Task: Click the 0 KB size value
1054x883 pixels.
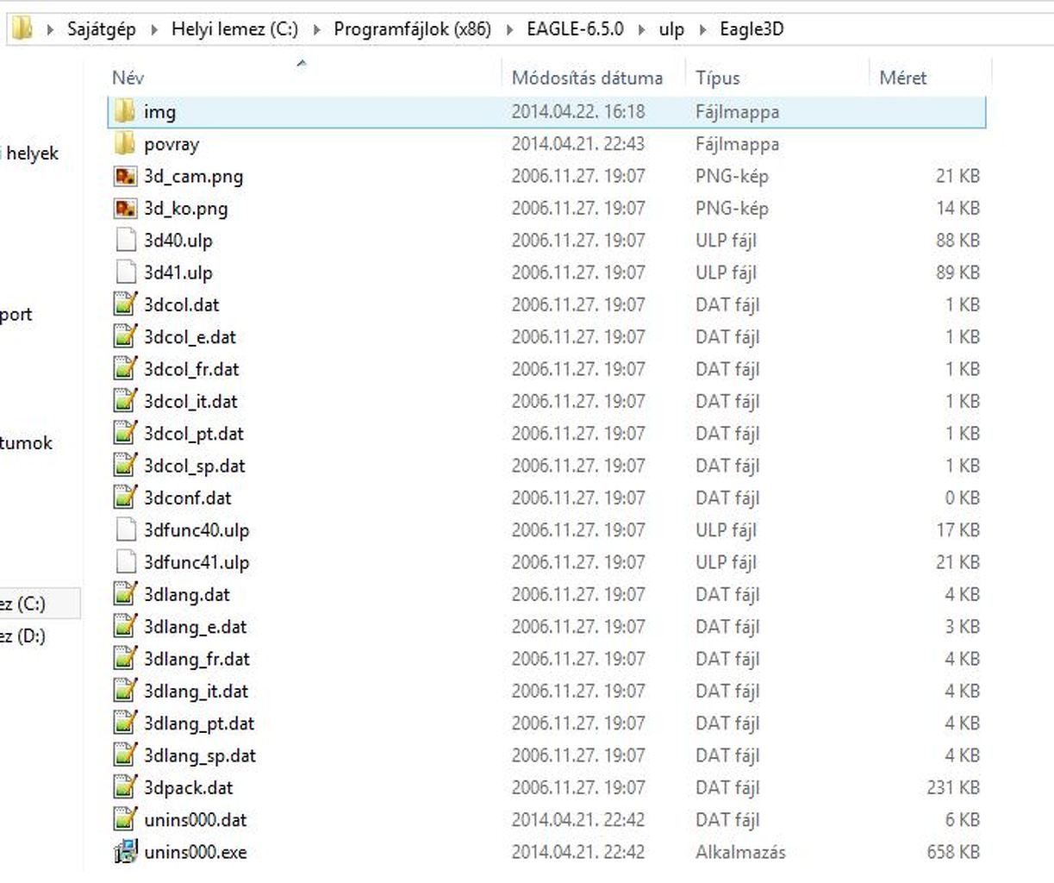Action: [x=962, y=498]
